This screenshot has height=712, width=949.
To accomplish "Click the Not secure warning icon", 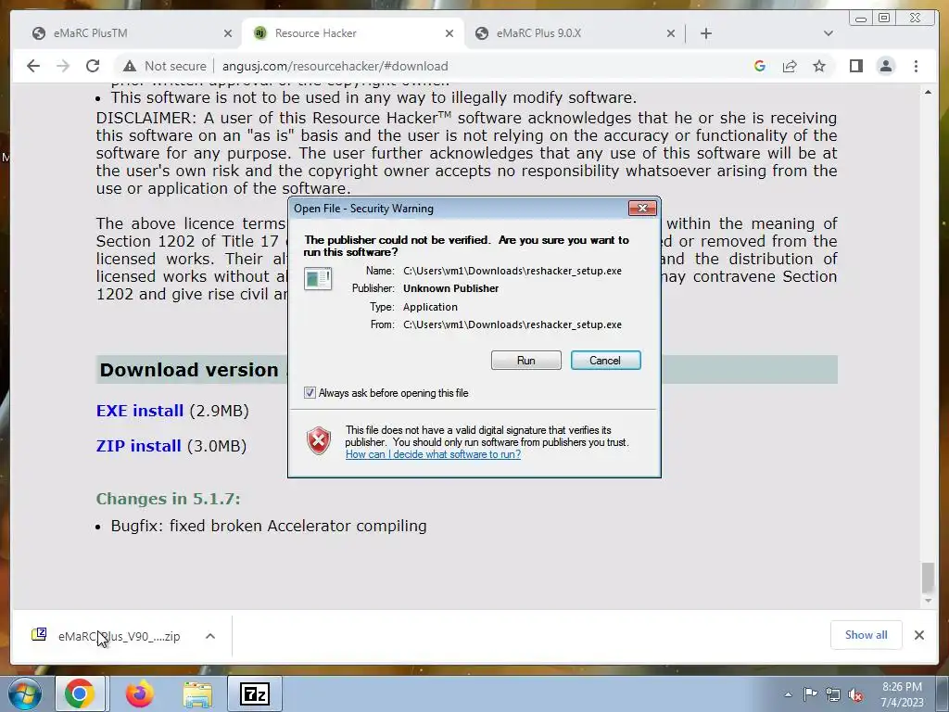I will pos(130,66).
